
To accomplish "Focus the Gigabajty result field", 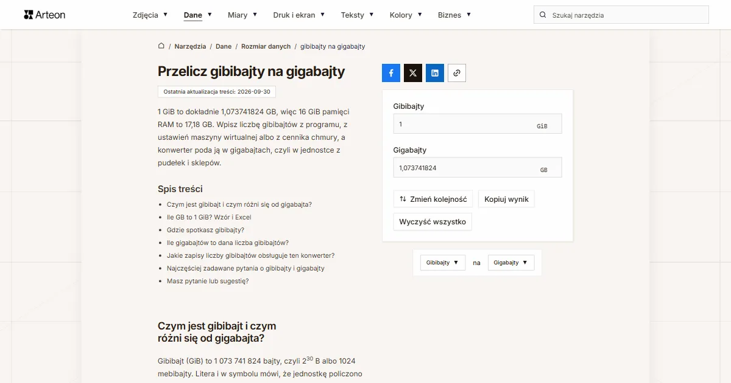I will tap(478, 168).
